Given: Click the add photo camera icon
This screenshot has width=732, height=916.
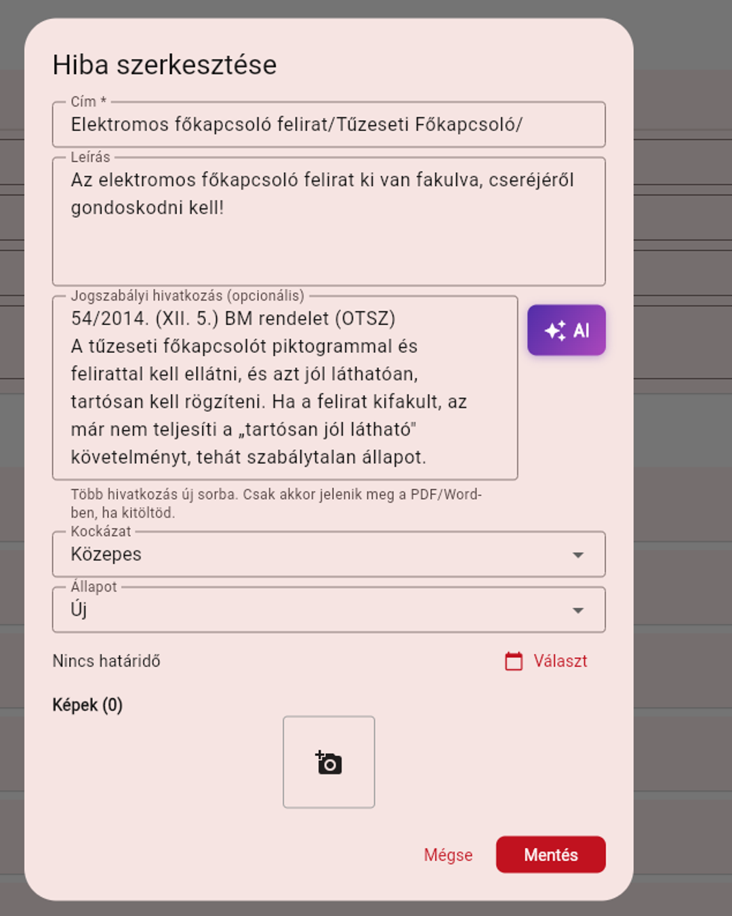Looking at the screenshot, I should click(x=329, y=763).
